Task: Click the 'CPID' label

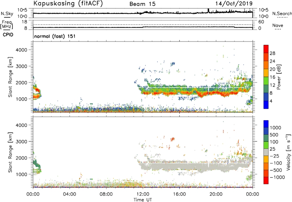Action: (8, 35)
